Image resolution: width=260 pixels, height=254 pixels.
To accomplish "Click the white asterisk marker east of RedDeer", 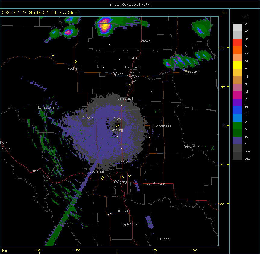I will pyautogui.click(x=151, y=91).
